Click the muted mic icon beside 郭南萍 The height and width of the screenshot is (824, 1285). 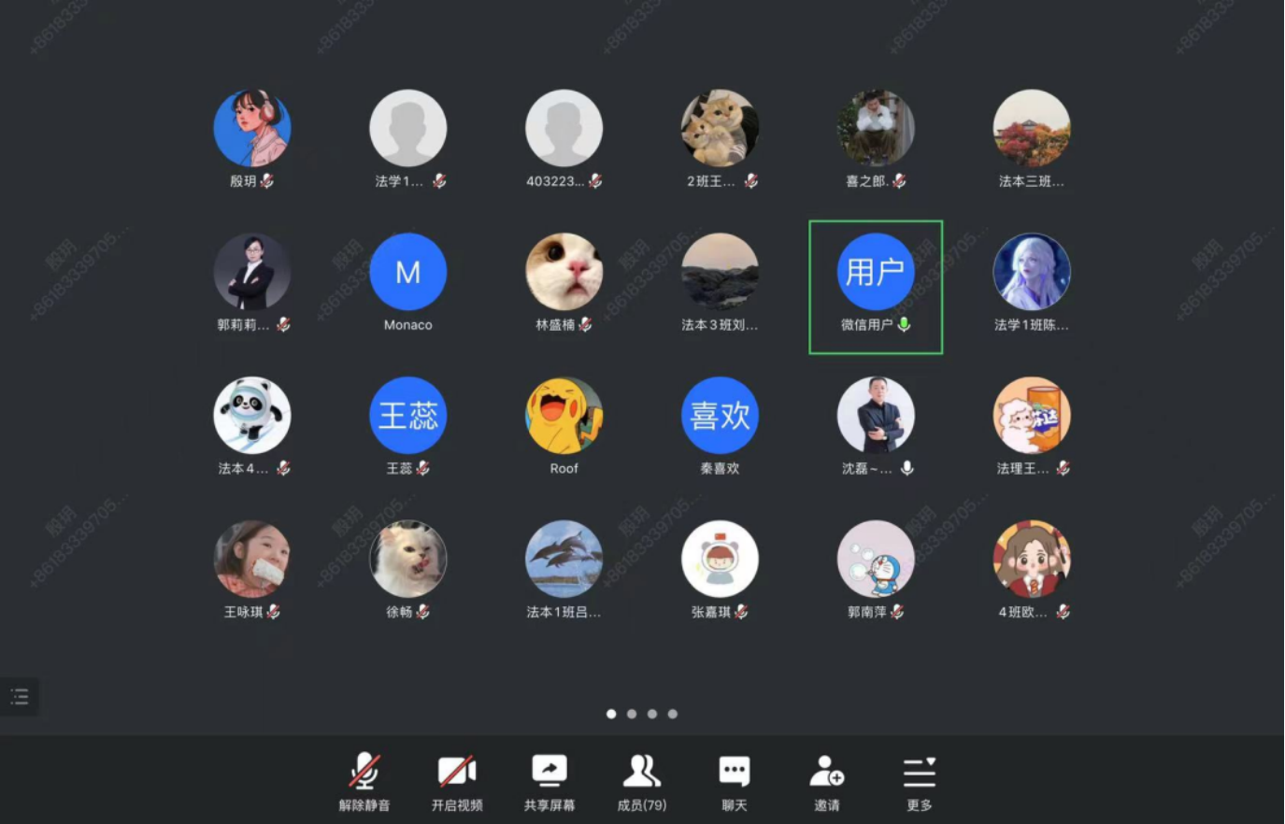click(897, 612)
